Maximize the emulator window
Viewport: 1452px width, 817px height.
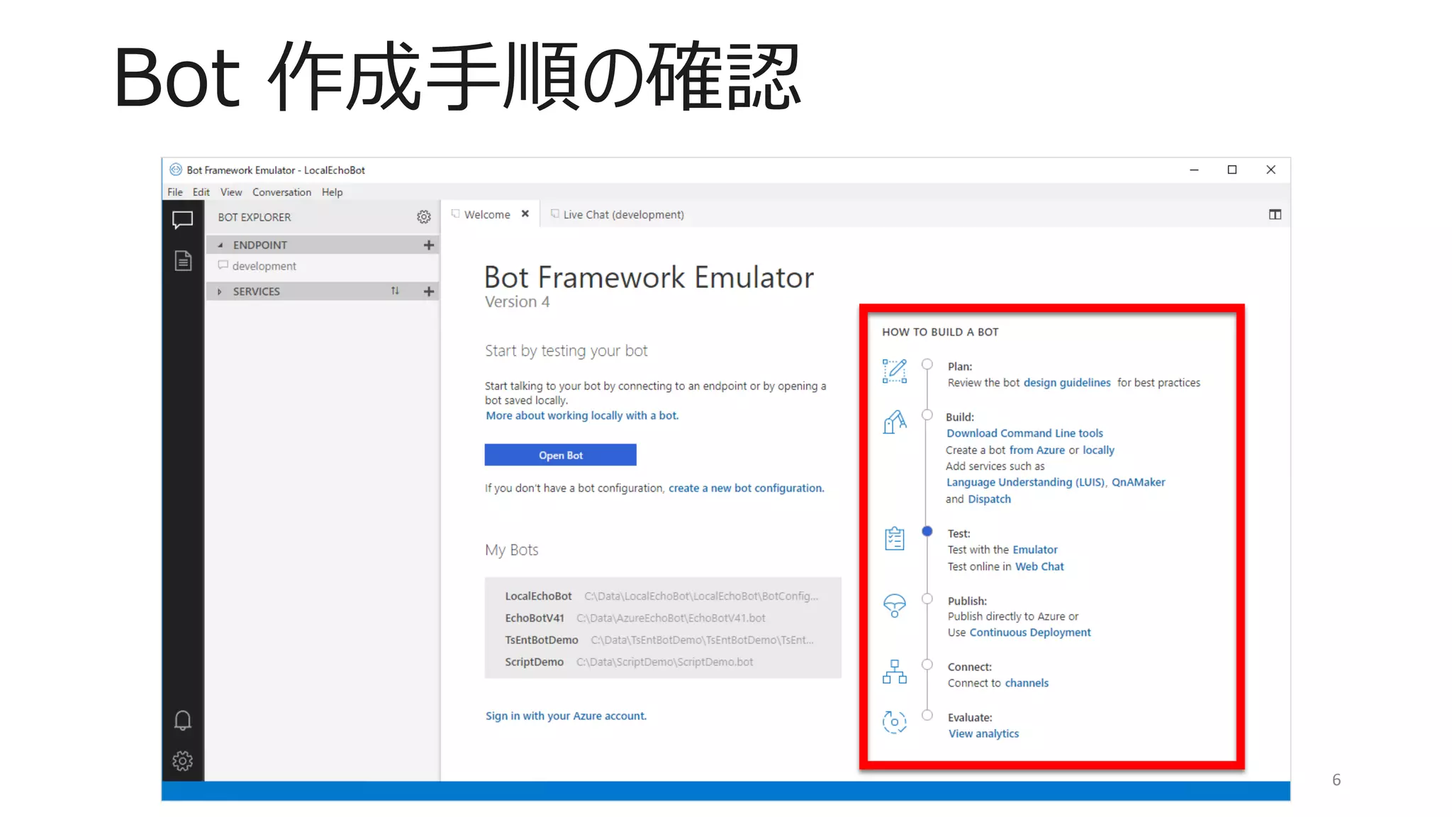point(1232,169)
